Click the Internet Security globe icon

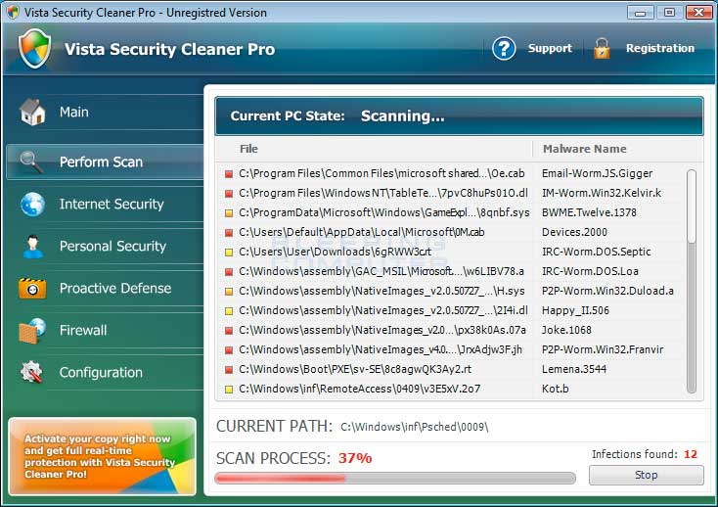pyautogui.click(x=32, y=204)
